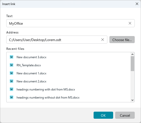Clear the Text field with X icon
Image resolution: width=141 pixels, height=123 pixels.
130,23
